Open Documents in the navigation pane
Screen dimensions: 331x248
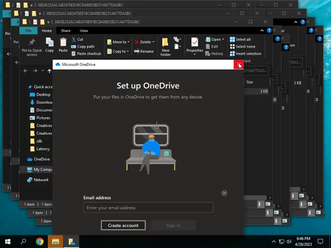(x=41, y=110)
